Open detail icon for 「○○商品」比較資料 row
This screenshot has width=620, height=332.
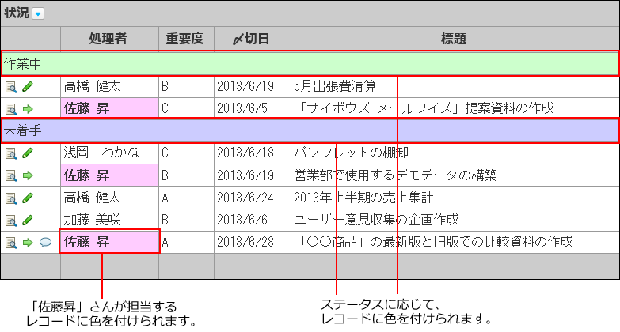click(x=11, y=243)
